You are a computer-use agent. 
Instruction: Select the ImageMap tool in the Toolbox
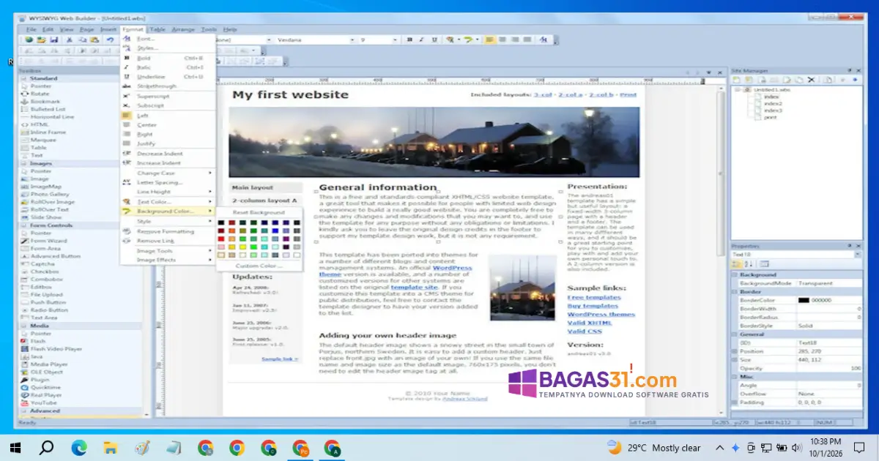click(44, 187)
